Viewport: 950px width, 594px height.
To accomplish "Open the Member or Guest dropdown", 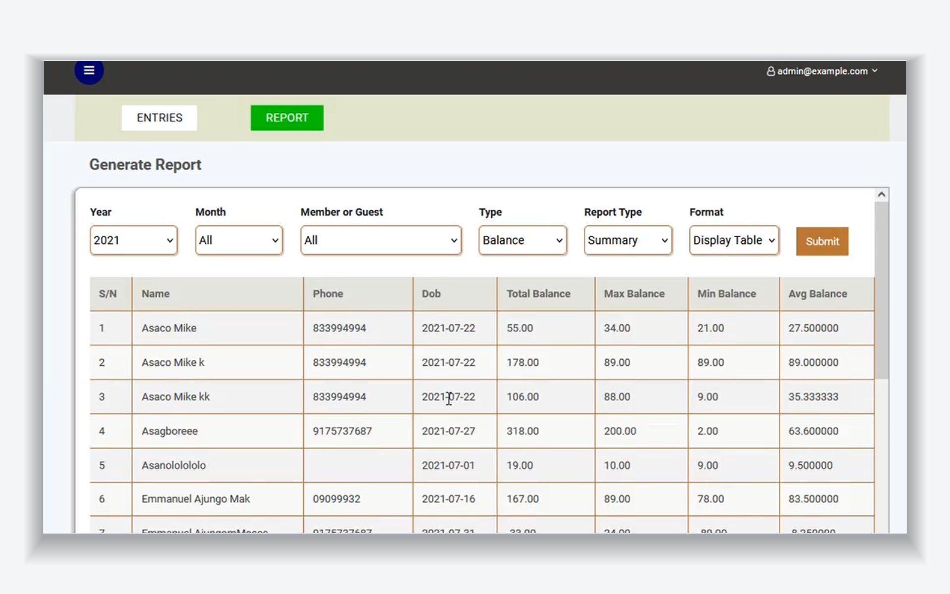I will point(381,241).
